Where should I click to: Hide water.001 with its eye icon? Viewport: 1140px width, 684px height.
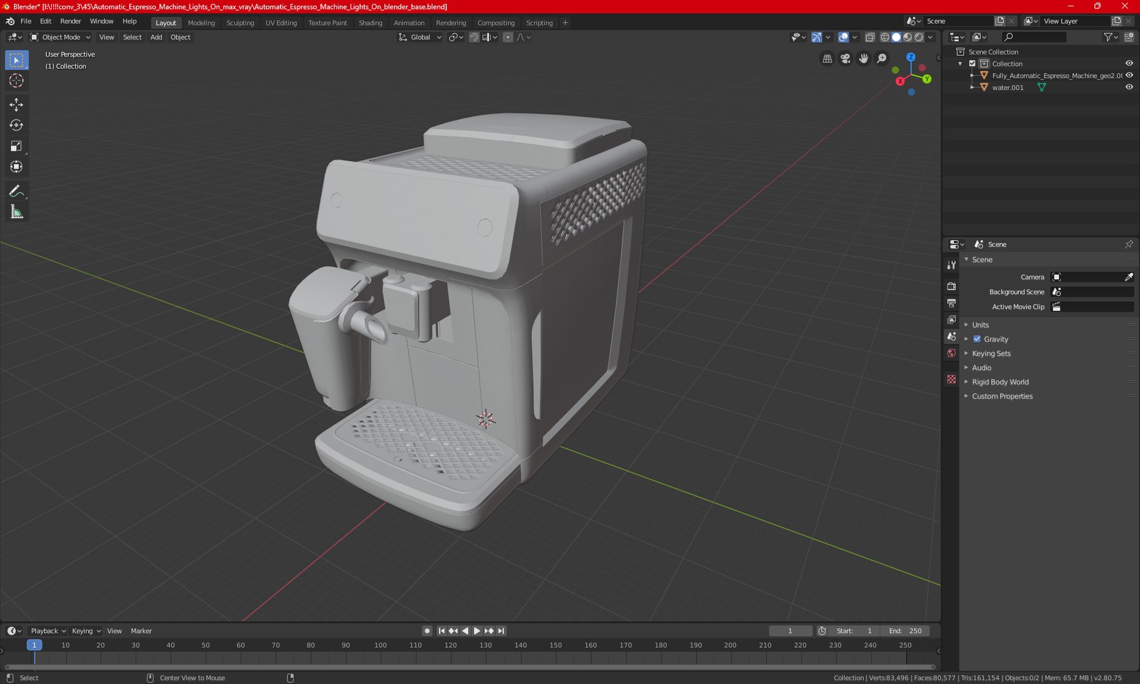1129,87
